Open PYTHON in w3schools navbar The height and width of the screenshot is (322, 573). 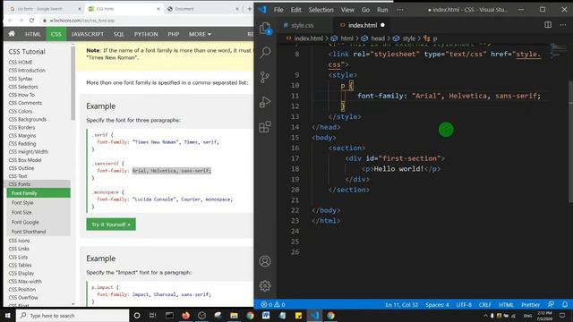(146, 34)
